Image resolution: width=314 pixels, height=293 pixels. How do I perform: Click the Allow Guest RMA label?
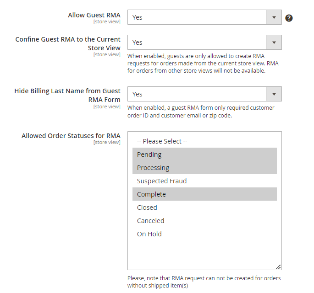(x=94, y=15)
